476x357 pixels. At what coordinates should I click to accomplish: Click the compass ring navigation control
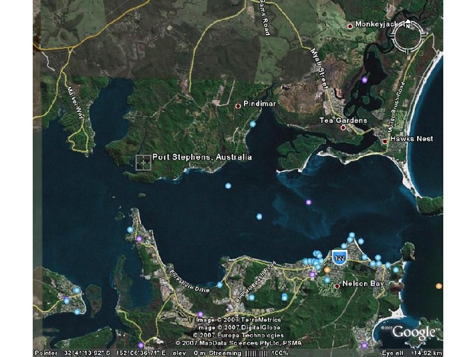point(408,36)
